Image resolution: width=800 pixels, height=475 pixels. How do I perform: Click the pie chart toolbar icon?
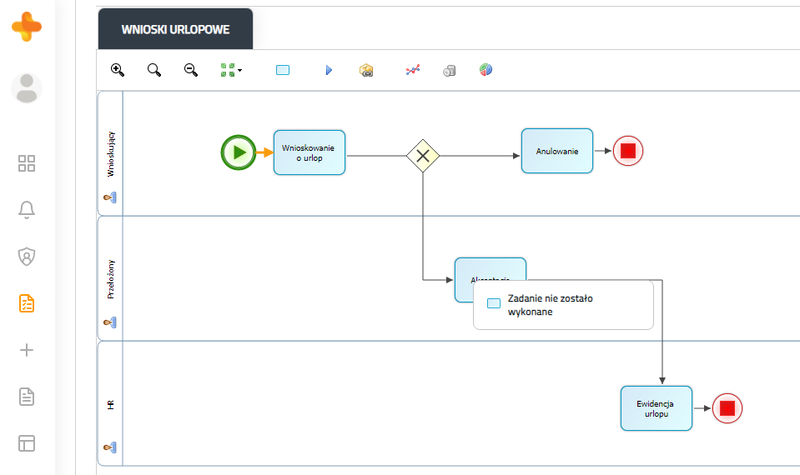pyautogui.click(x=486, y=69)
